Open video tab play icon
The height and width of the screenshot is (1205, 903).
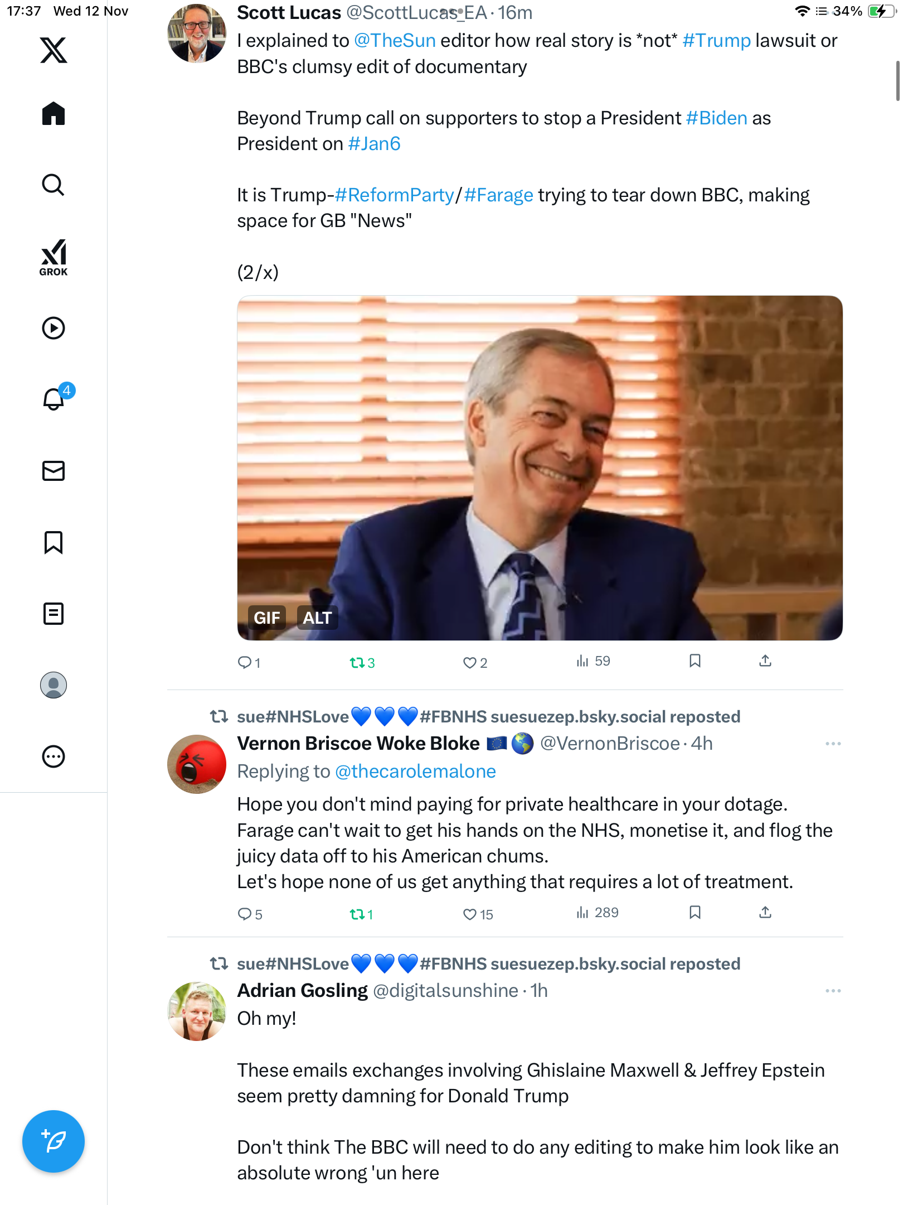point(54,328)
